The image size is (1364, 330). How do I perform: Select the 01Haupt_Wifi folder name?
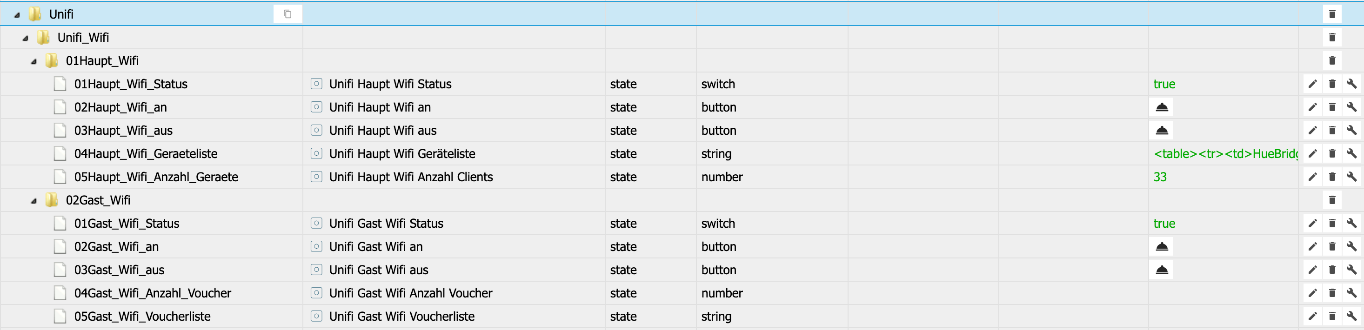pos(102,61)
